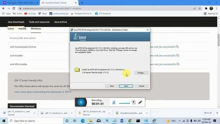
Task: Open Word from taskbar
Action: pyautogui.click(x=122, y=121)
